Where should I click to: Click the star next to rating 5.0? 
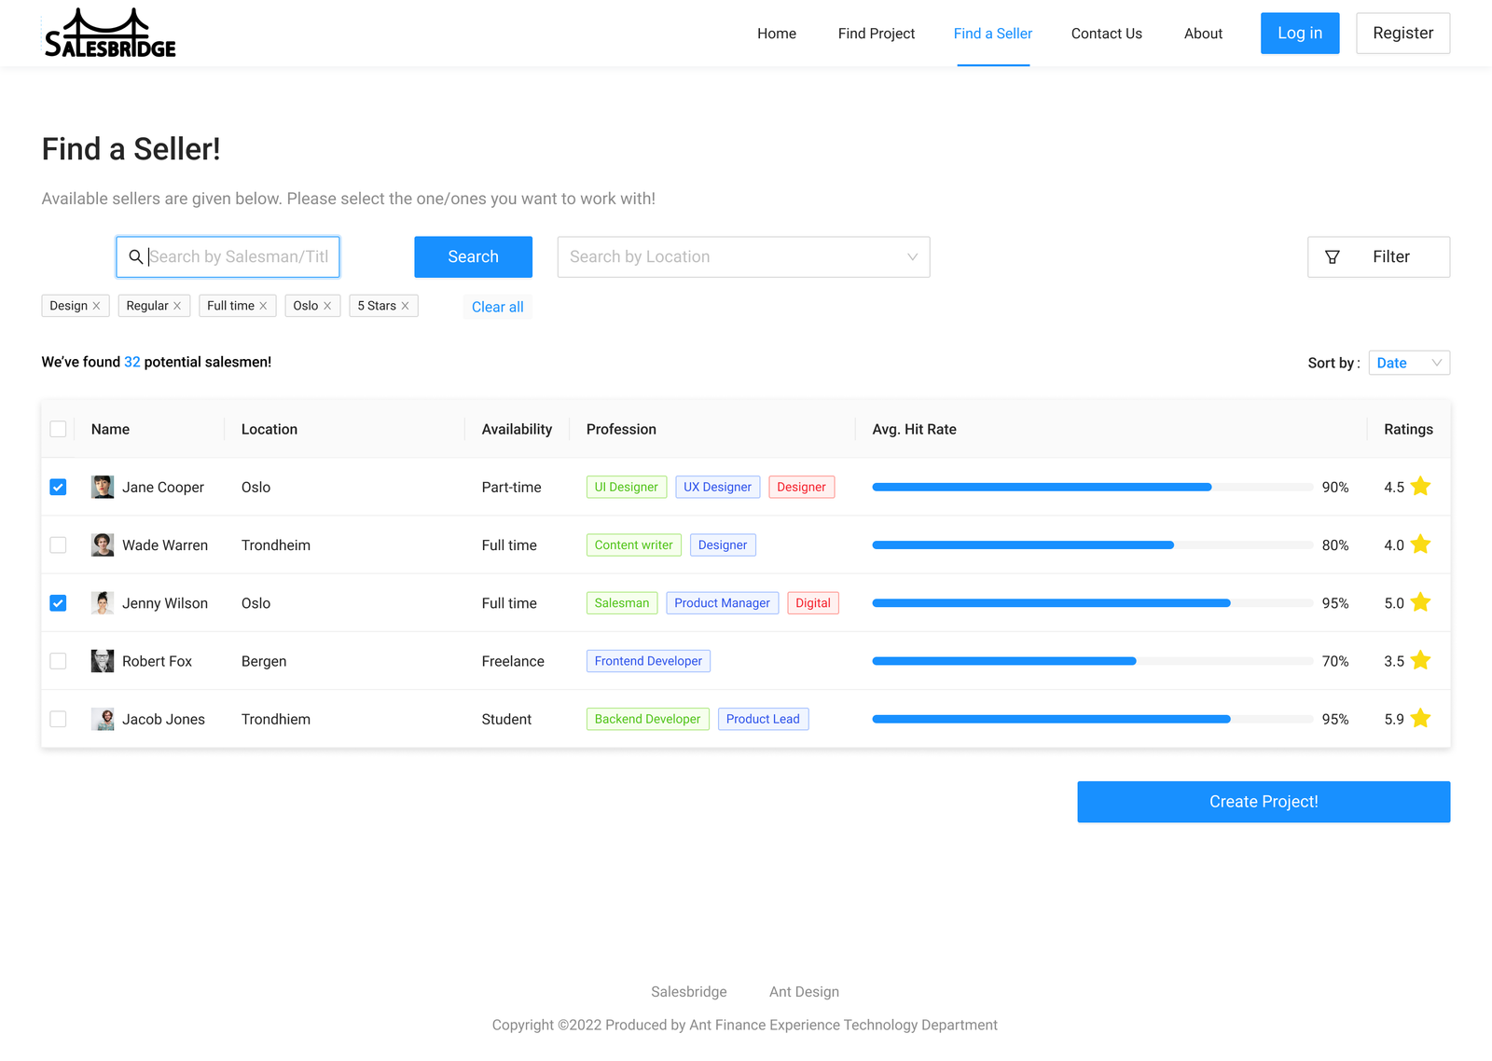(x=1420, y=602)
